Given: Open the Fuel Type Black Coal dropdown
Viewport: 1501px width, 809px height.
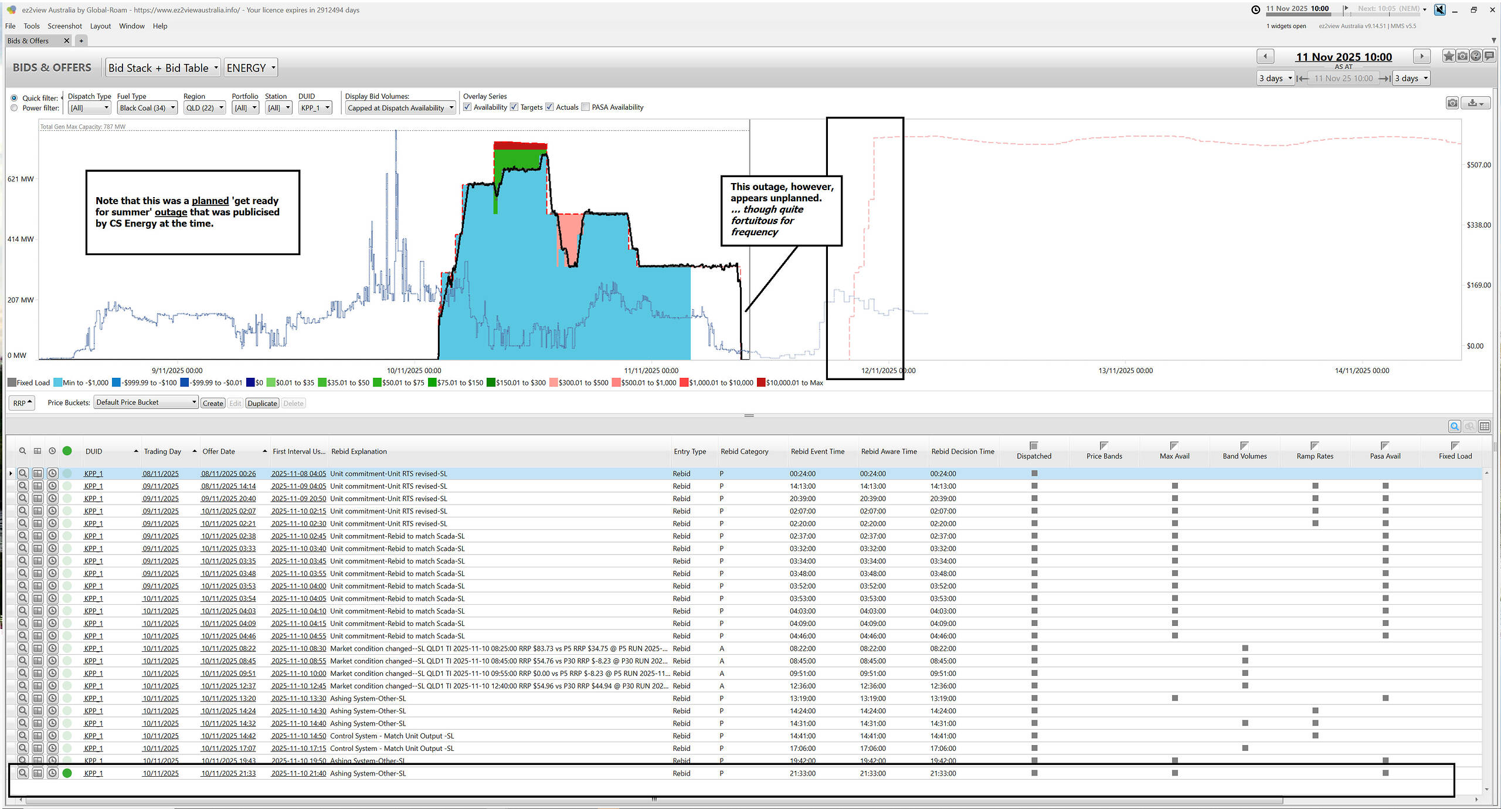Looking at the screenshot, I should point(147,108).
